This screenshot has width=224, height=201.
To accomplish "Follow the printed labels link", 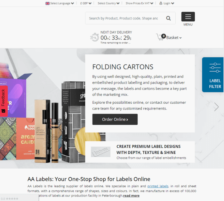I will (158, 186).
